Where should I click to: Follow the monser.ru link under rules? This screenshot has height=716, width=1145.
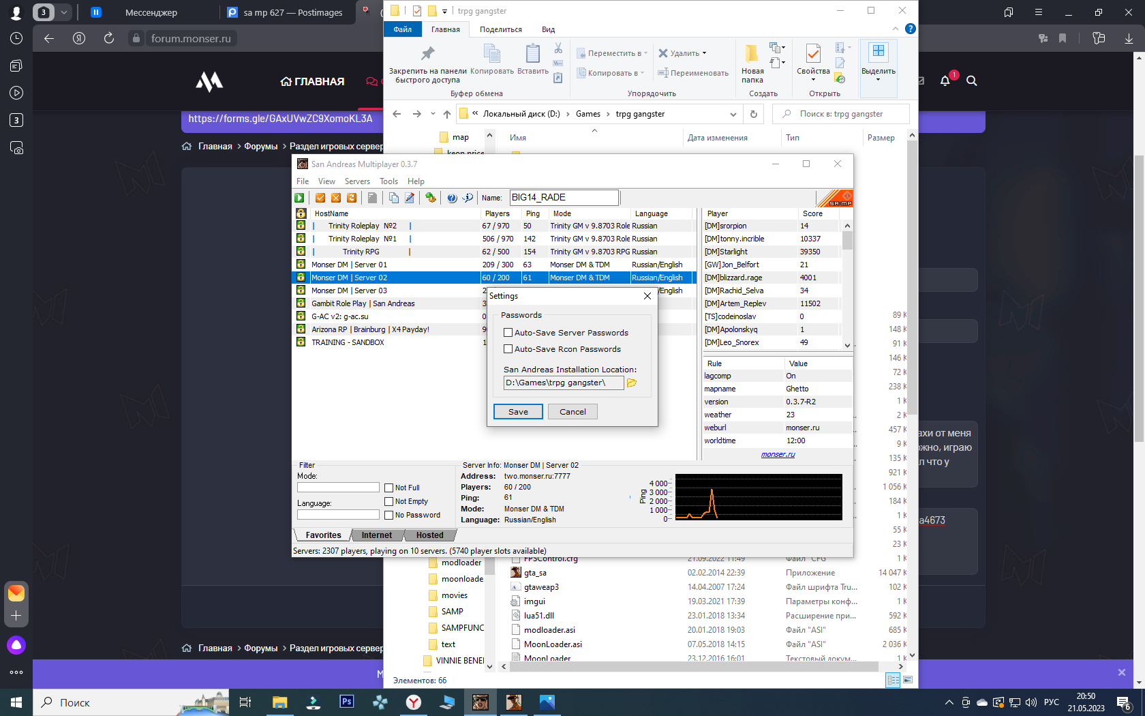(x=778, y=455)
